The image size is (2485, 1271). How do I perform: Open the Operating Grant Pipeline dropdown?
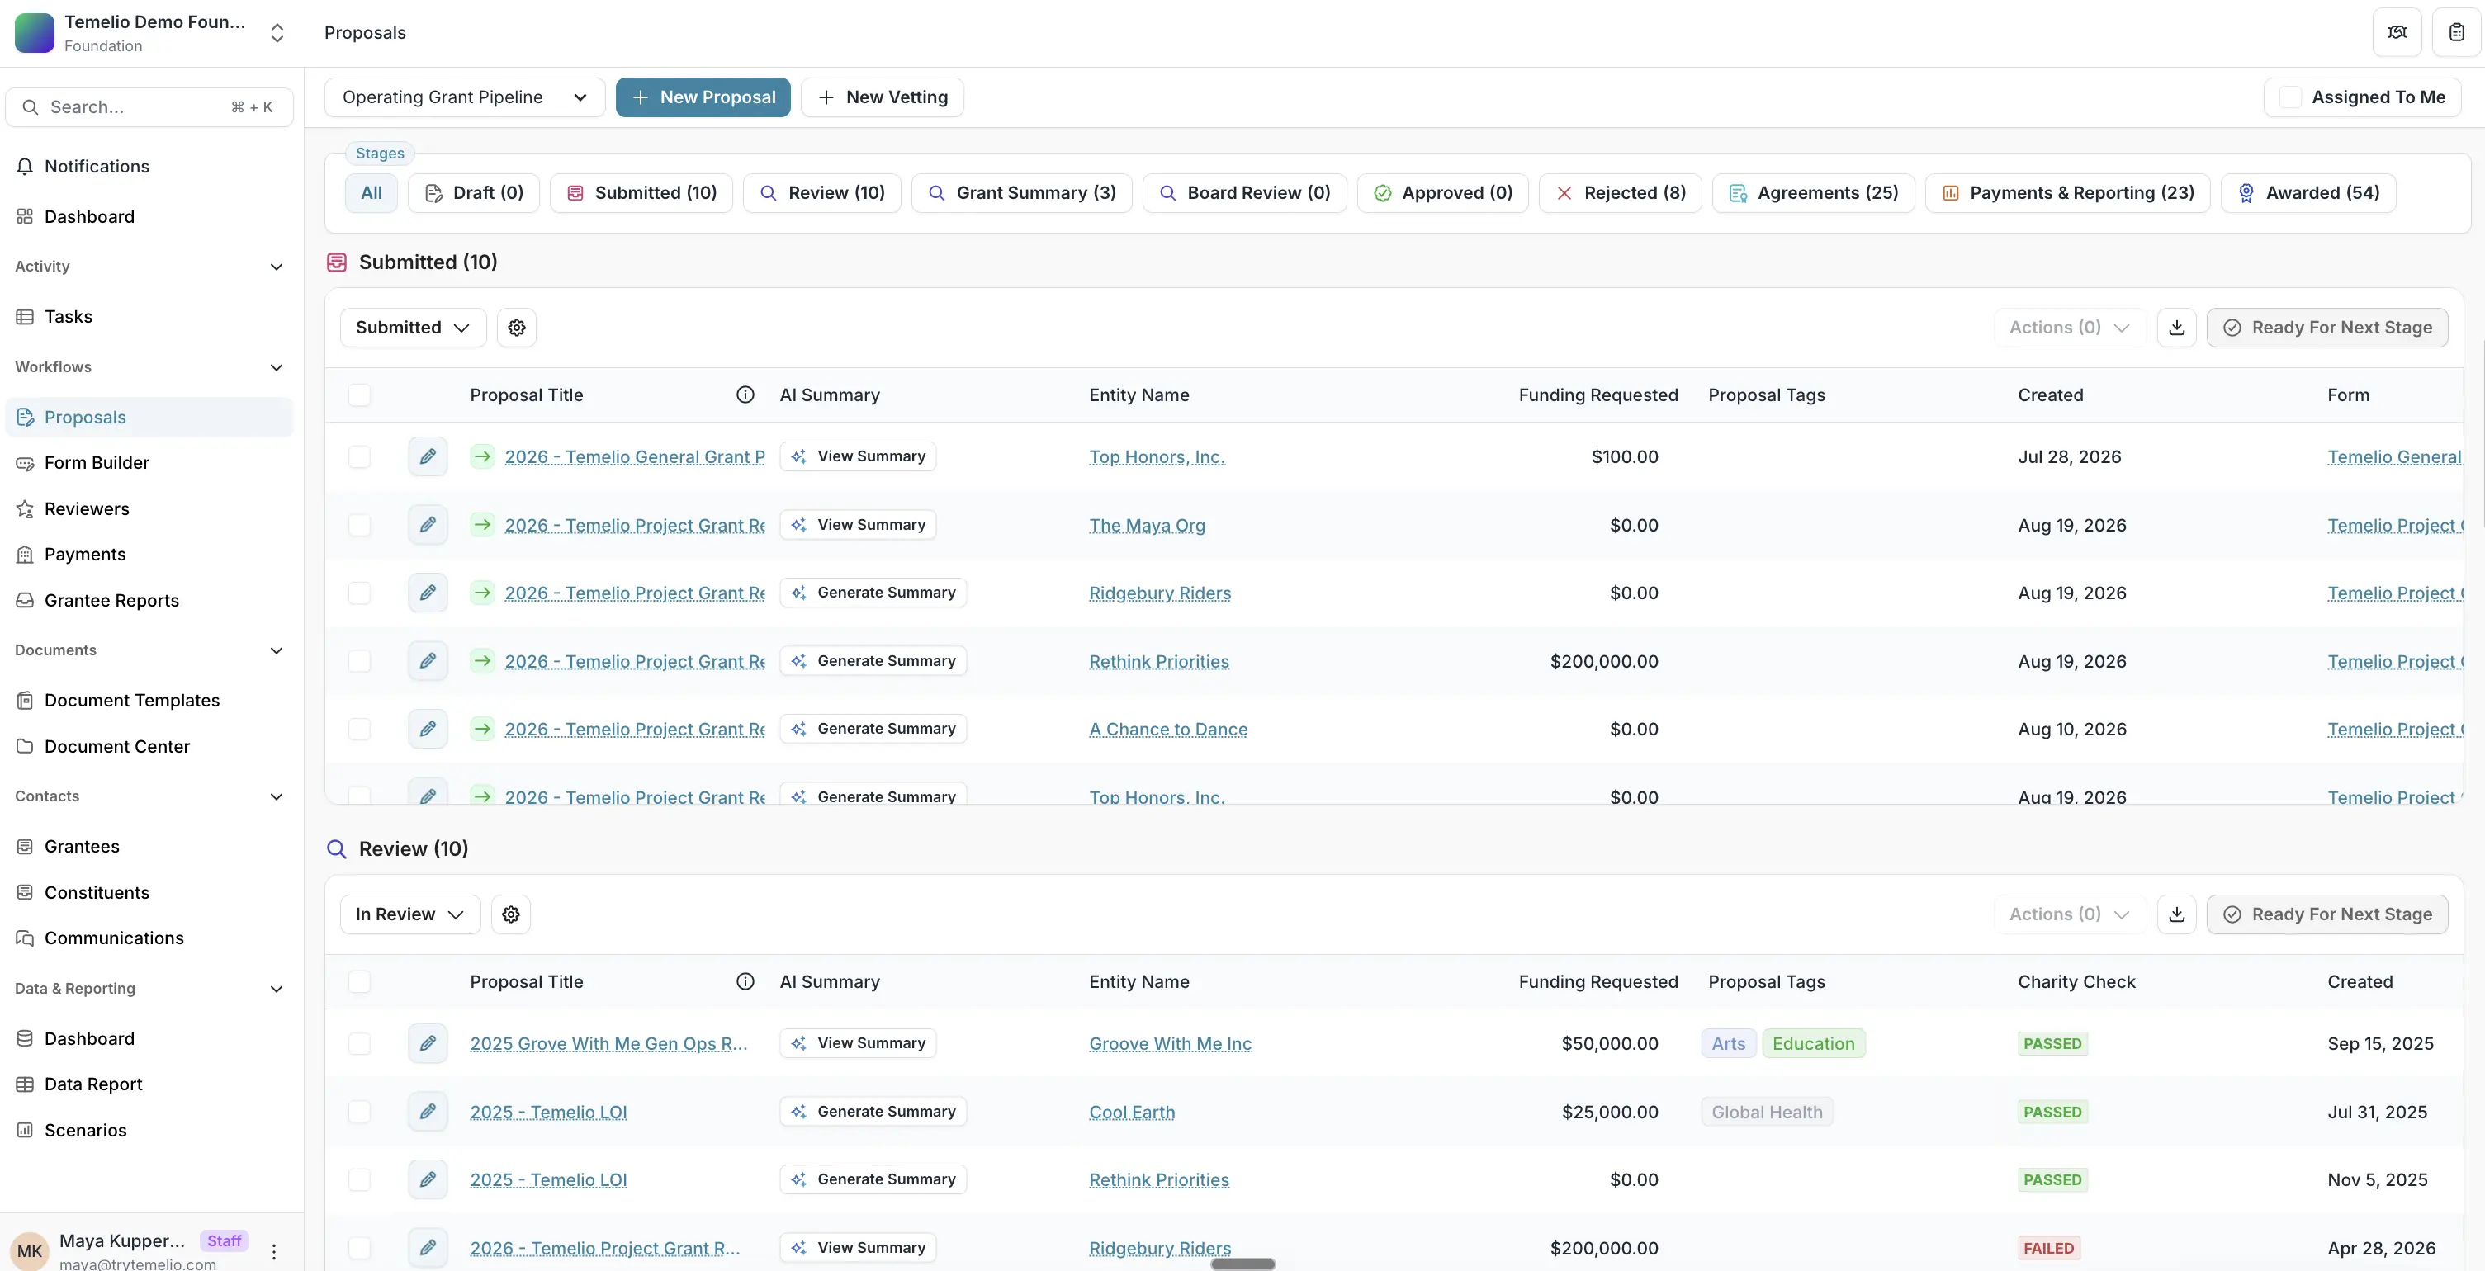point(465,97)
